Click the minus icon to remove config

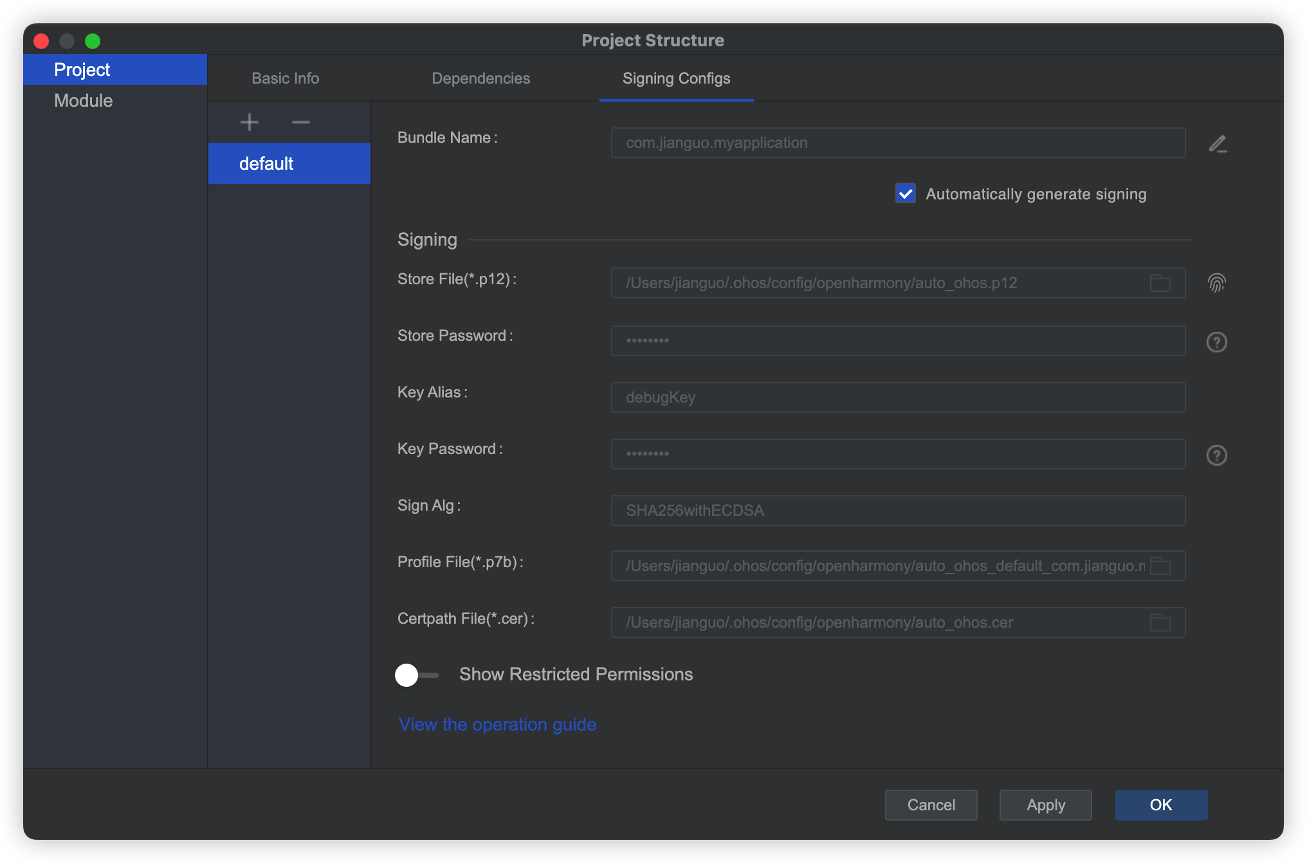coord(300,122)
